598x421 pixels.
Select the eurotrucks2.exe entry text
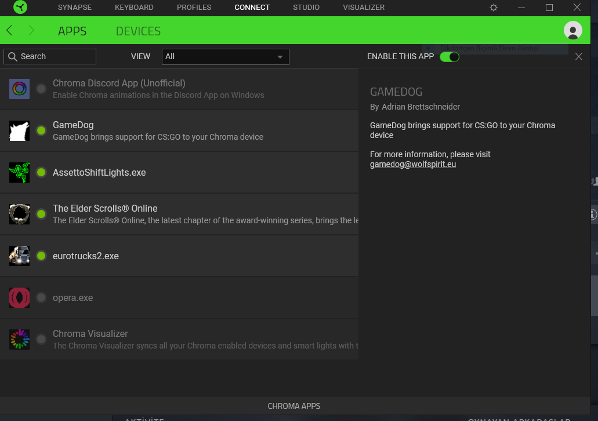[x=86, y=256]
